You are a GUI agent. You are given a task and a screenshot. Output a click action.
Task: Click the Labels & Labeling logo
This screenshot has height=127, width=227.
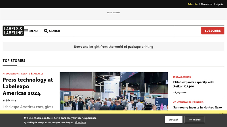click(13, 31)
